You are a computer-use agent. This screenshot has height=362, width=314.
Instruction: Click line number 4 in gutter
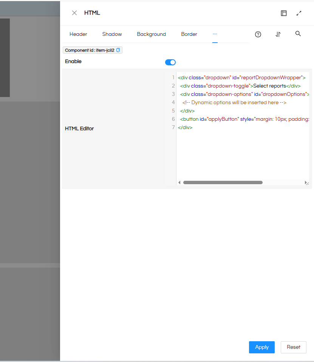pos(173,102)
